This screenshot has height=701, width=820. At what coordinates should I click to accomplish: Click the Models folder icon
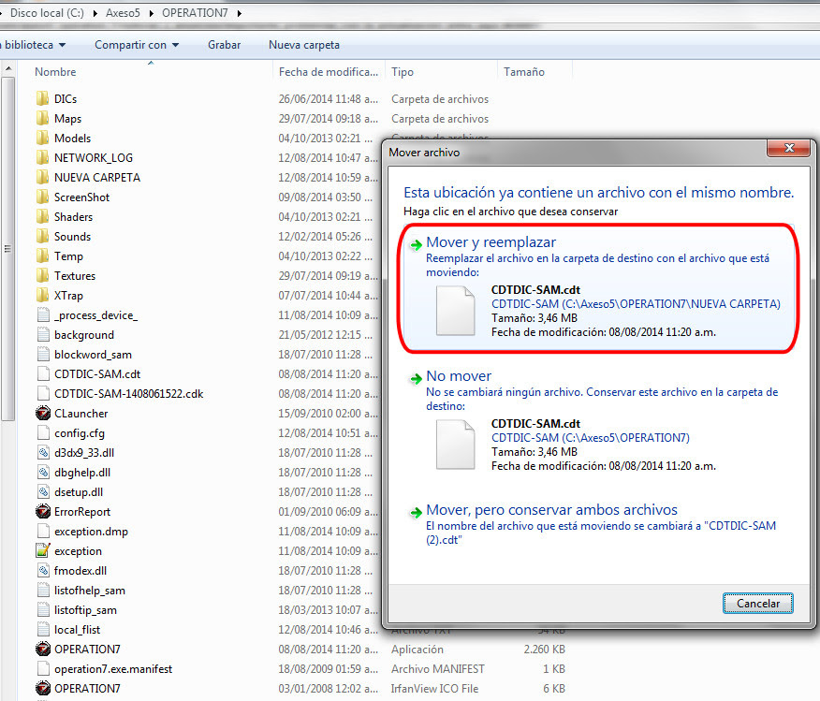[43, 138]
